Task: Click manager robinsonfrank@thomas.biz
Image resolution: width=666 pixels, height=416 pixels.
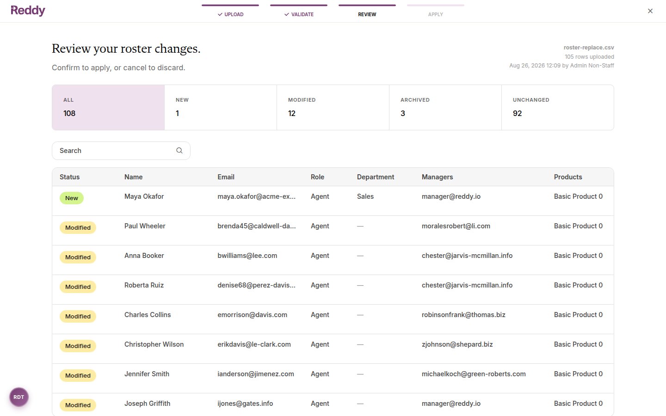Action: click(463, 315)
